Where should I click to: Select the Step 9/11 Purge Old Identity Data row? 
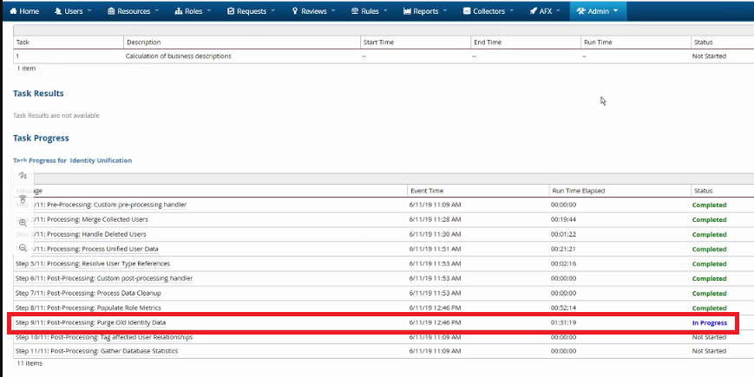pos(208,322)
